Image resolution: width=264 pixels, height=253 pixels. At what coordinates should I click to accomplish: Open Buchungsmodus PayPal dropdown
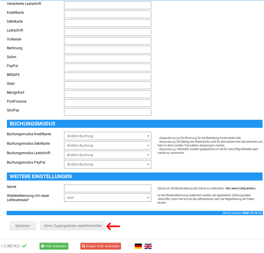[108, 164]
